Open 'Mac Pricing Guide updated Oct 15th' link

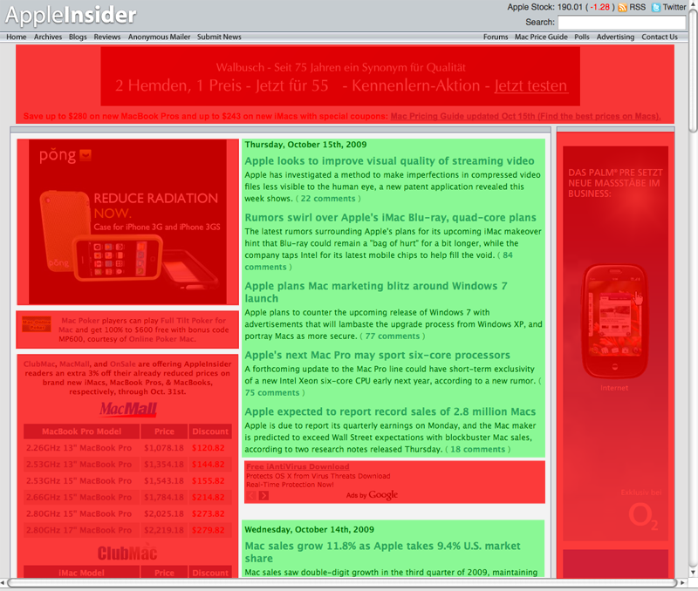pos(526,117)
